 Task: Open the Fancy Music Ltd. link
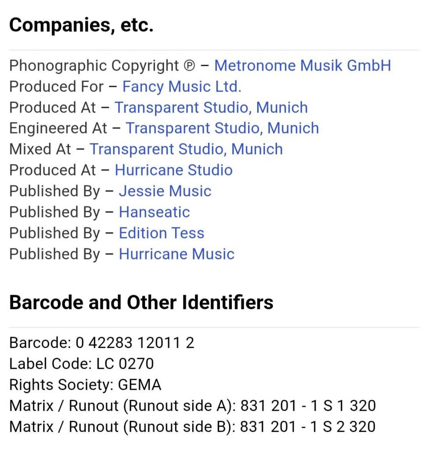point(181,87)
